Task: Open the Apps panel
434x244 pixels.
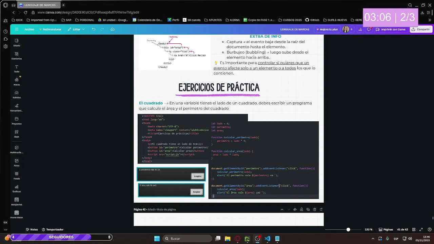Action: coord(17,134)
